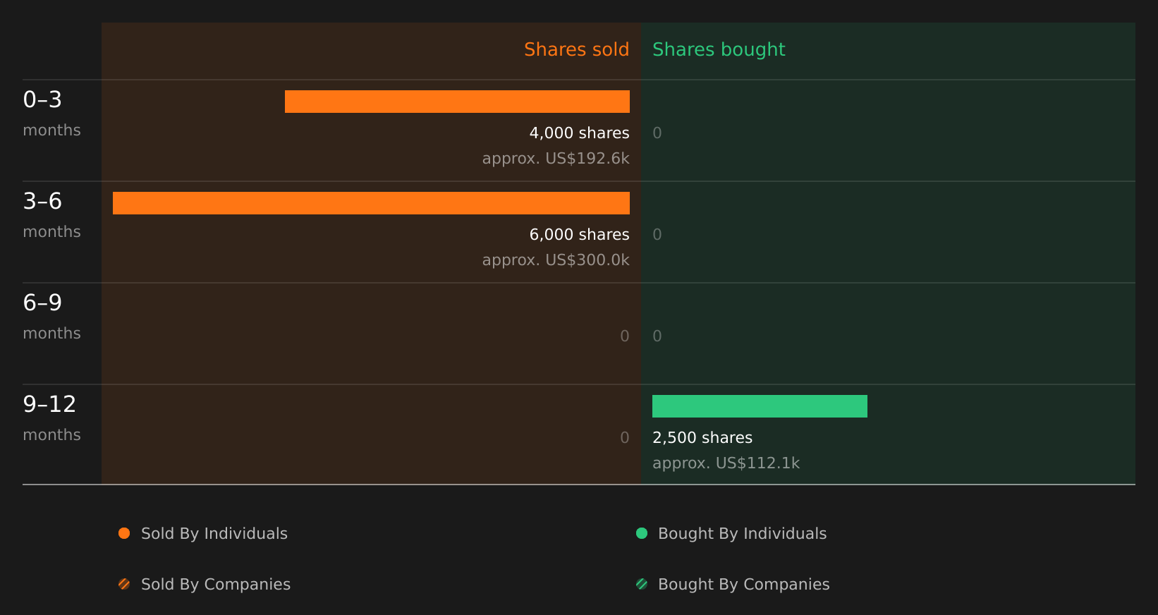Click the zero sold value in 9–12 months row
This screenshot has width=1158, height=615.
(x=625, y=437)
